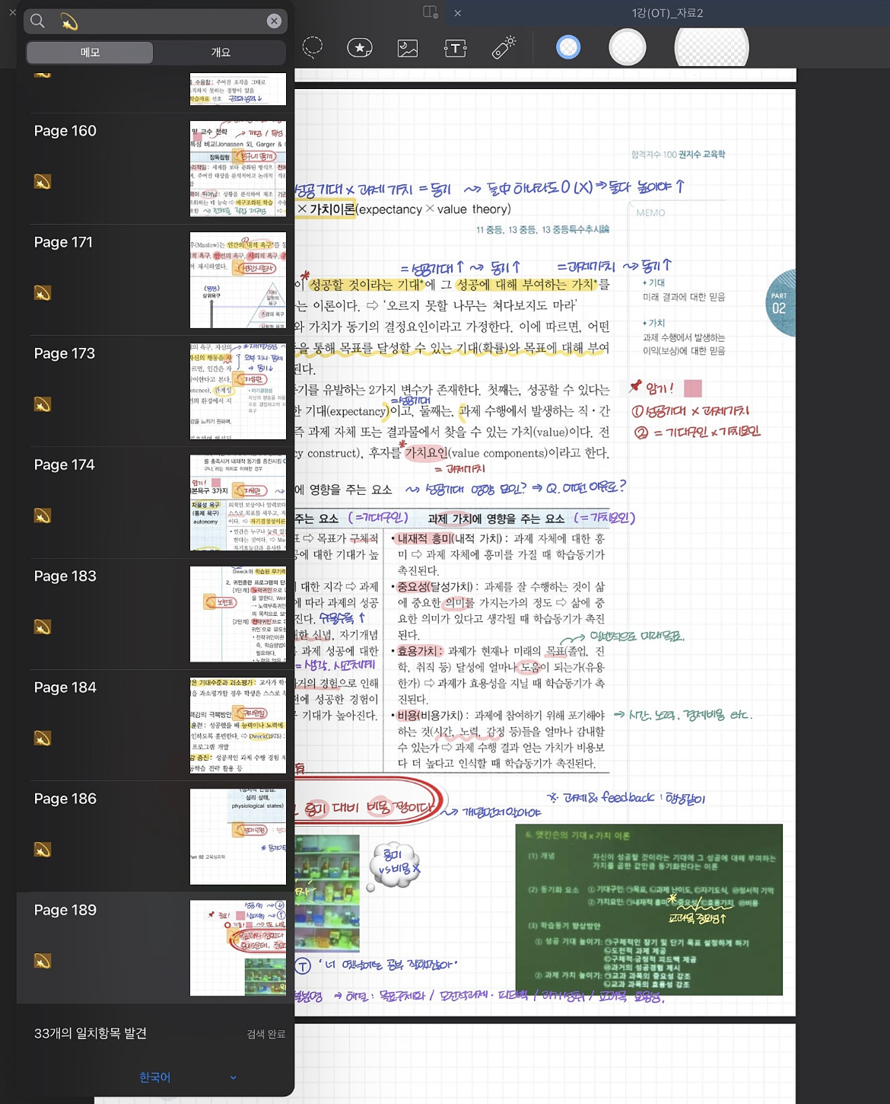Screen dimensions: 890x1104
Task: Click the shooting star match icon under Page 189
Action: 43,962
